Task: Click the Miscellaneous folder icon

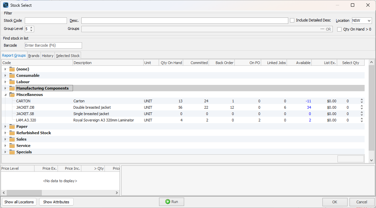Action: [12, 95]
